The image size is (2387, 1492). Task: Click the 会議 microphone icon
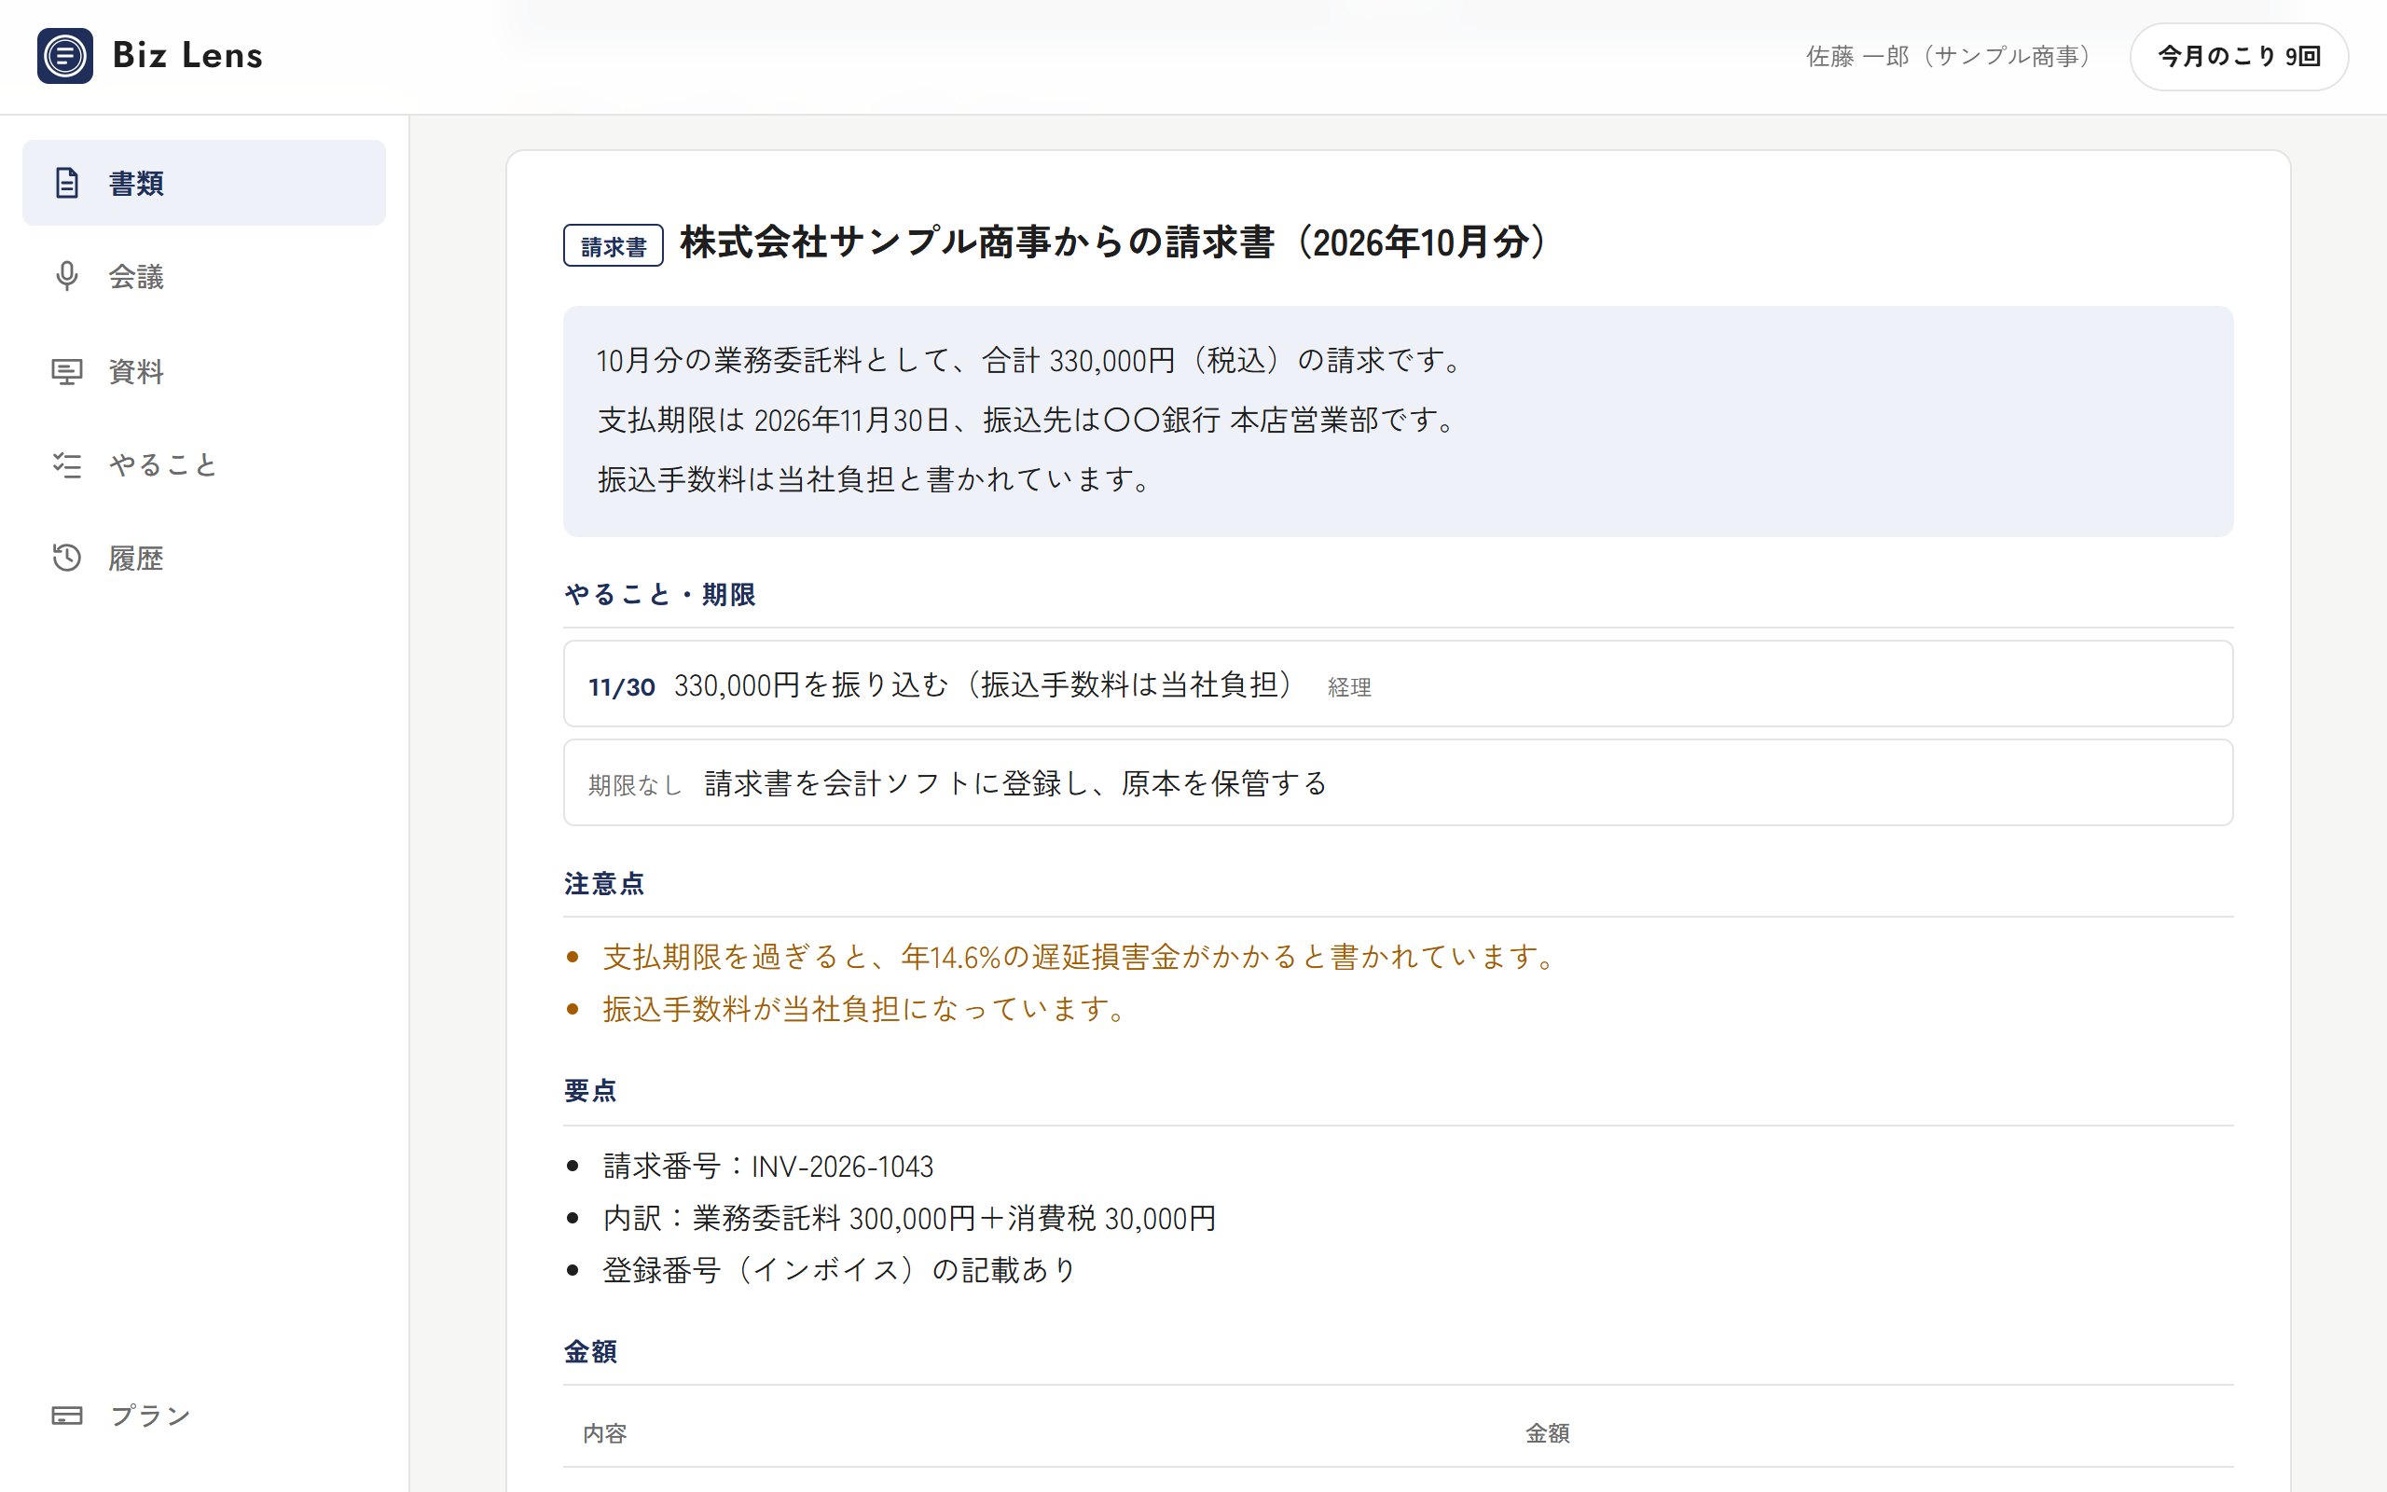click(x=67, y=276)
